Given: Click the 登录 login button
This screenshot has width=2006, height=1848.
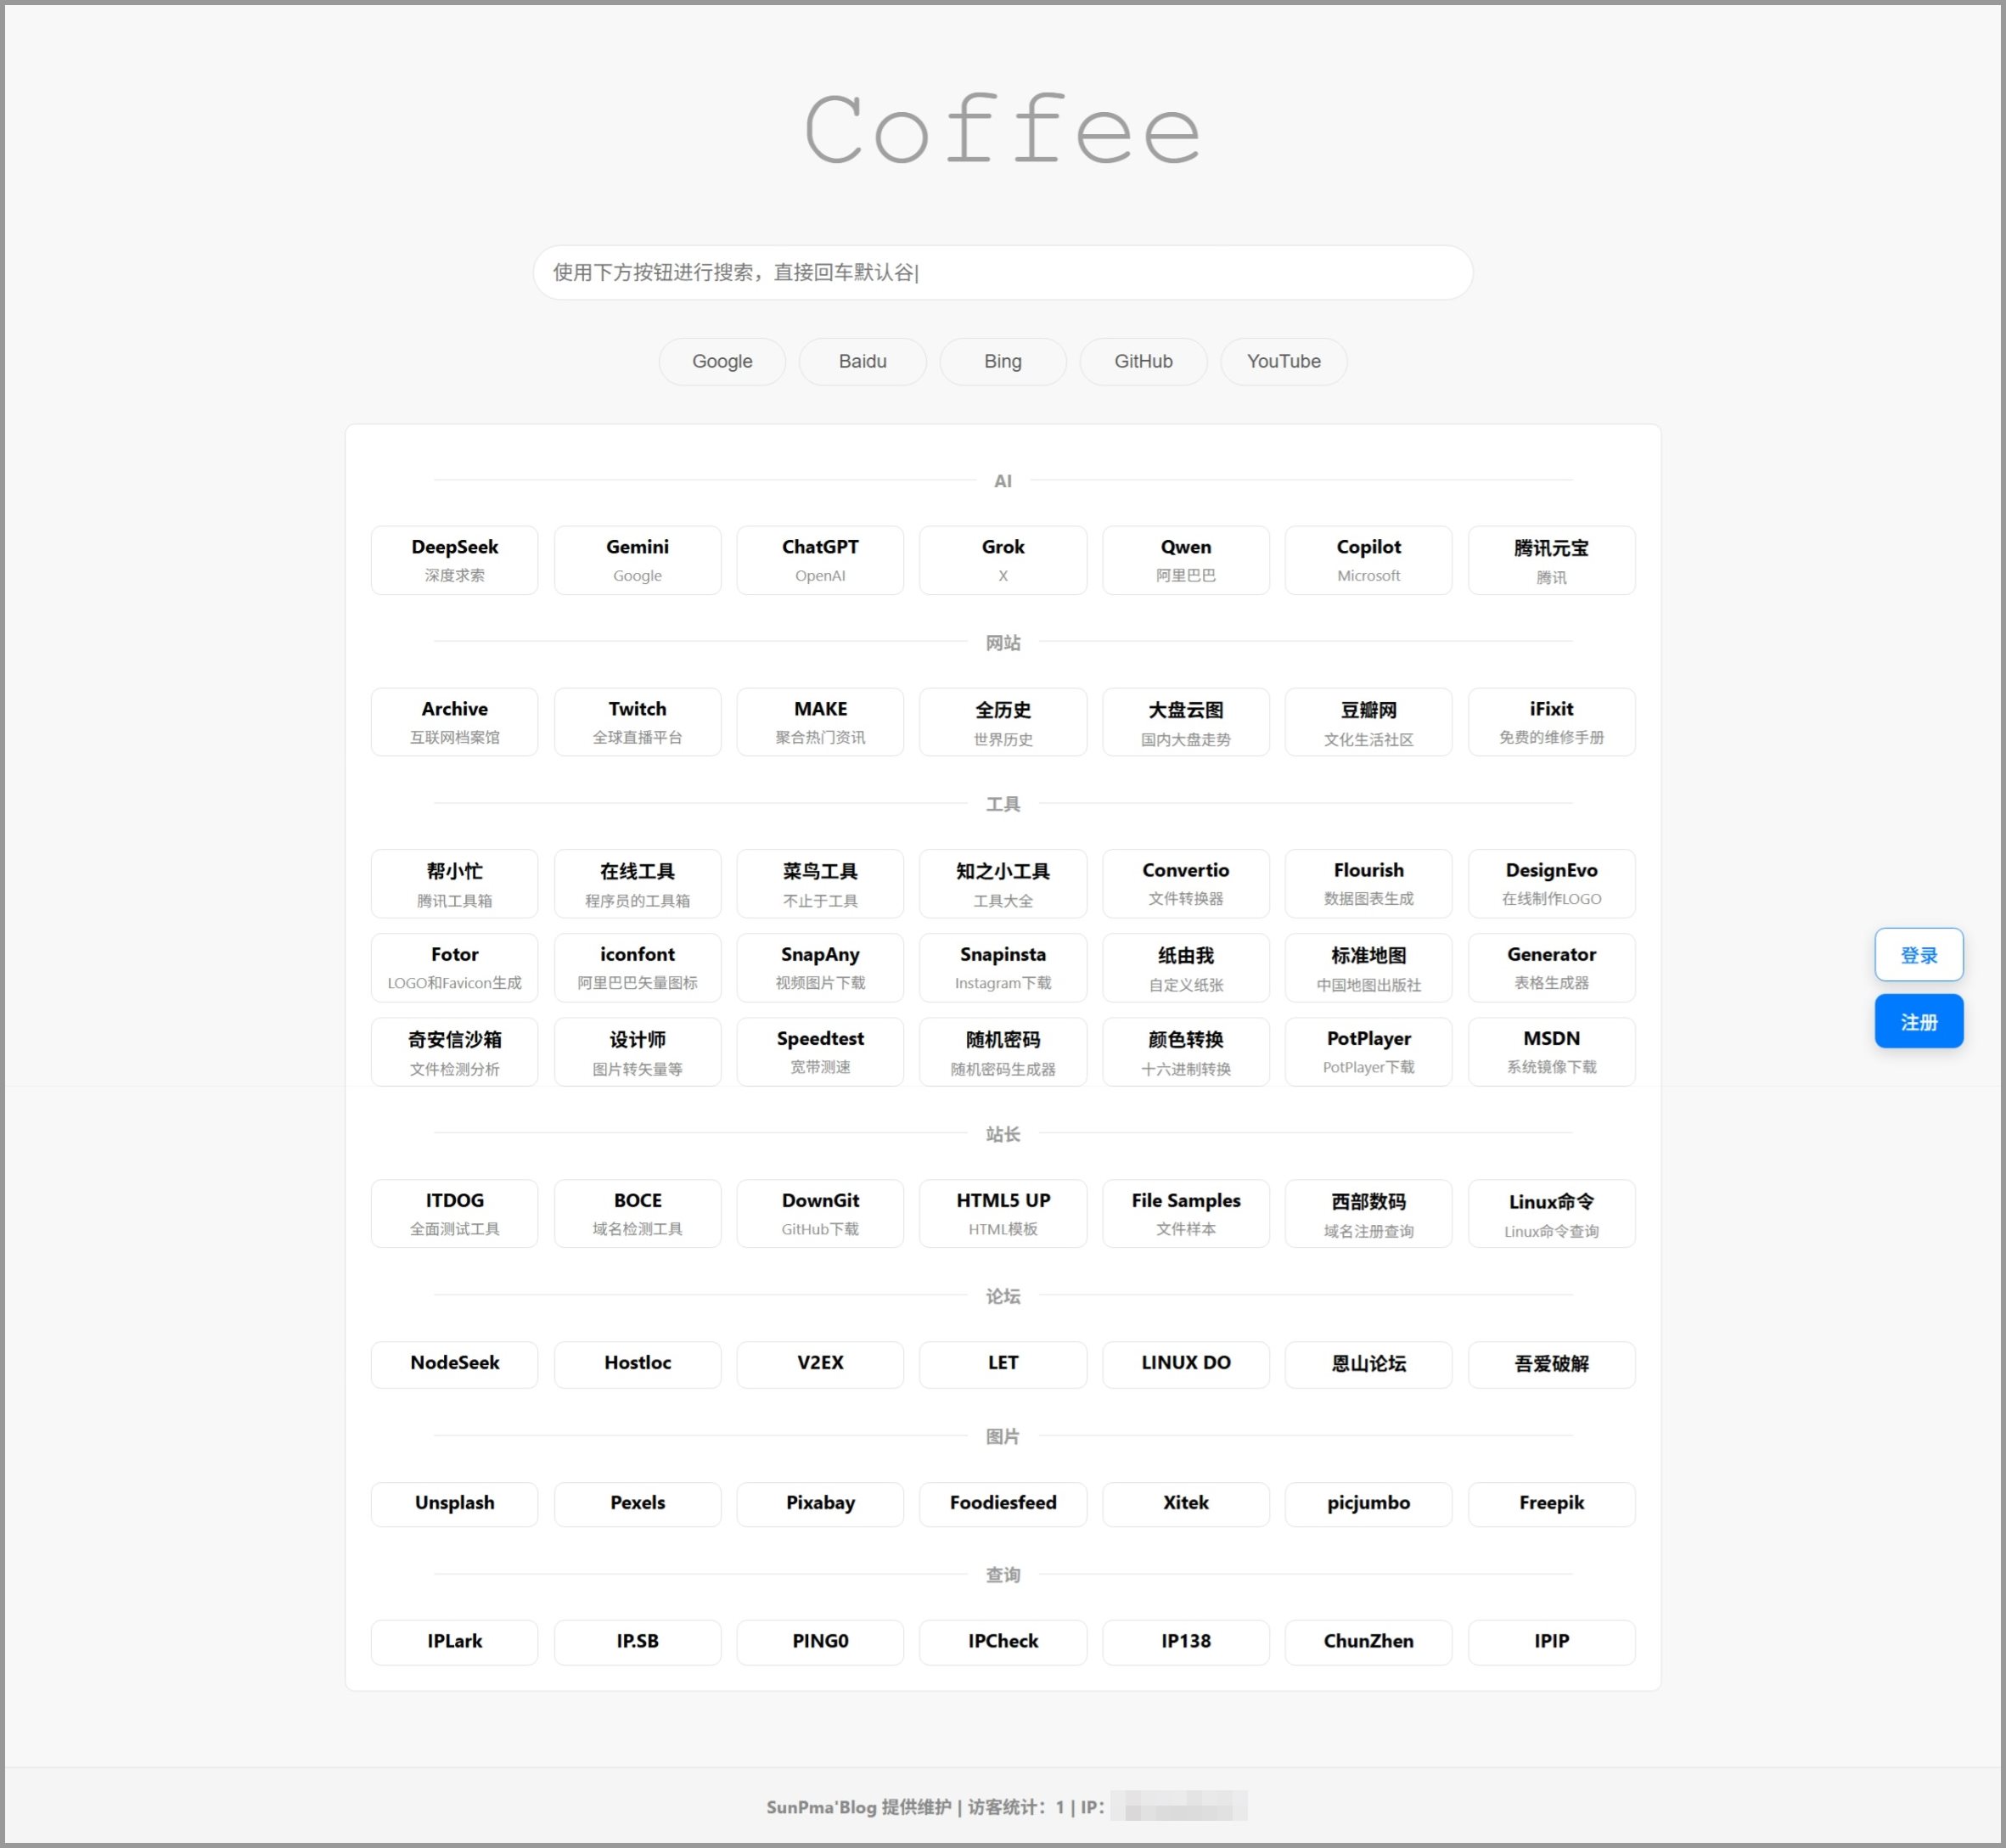Looking at the screenshot, I should (x=1918, y=955).
